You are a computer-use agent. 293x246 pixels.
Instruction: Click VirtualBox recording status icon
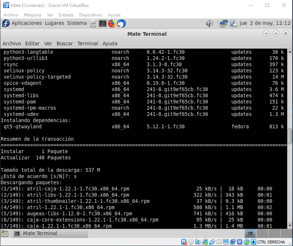point(233,242)
